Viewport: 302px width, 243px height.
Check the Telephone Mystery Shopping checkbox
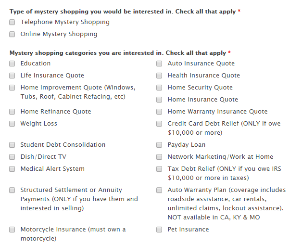(12, 22)
